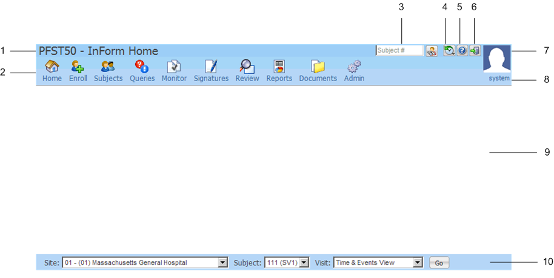This screenshot has height=278, width=554.
Task: Click the Go button
Action: [439, 263]
